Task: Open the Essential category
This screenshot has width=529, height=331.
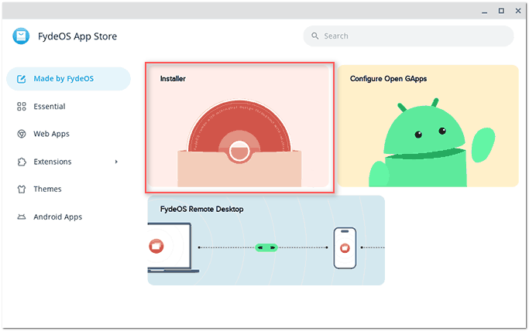Action: pos(68,107)
